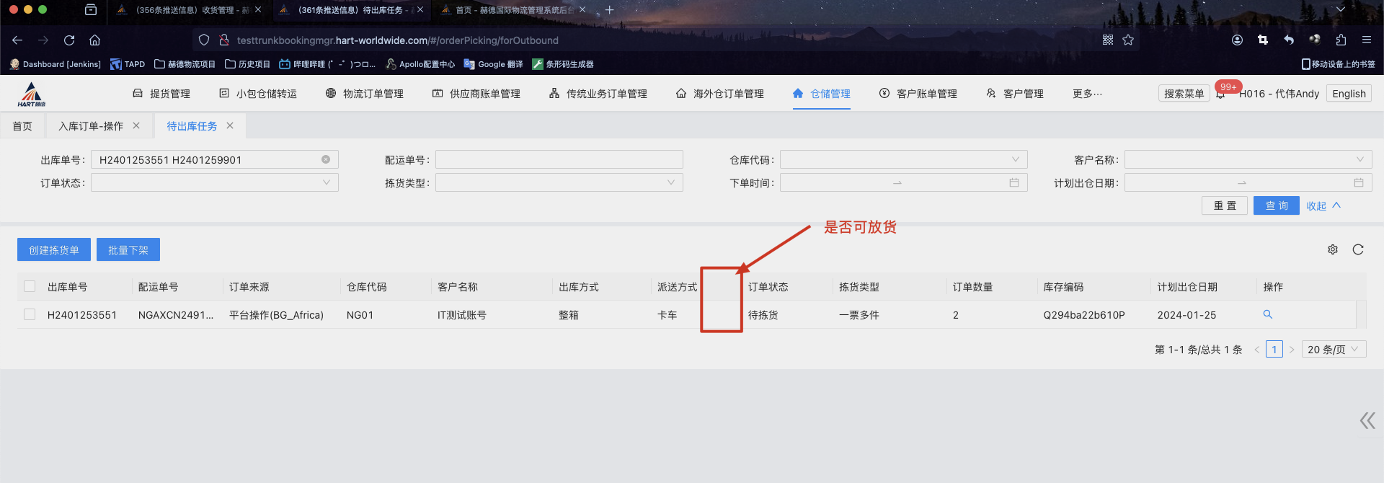Click the 查询 search button
The width and height of the screenshot is (1384, 483).
pos(1276,205)
